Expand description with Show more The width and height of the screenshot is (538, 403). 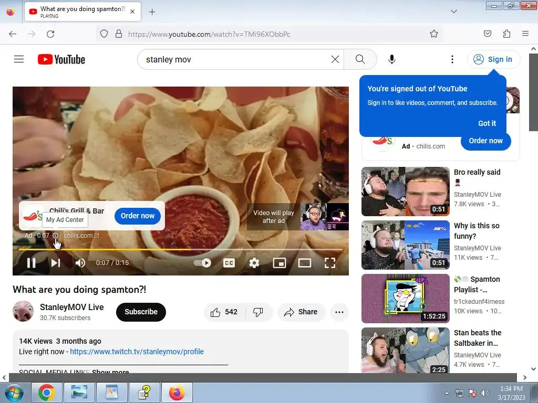[110, 371]
